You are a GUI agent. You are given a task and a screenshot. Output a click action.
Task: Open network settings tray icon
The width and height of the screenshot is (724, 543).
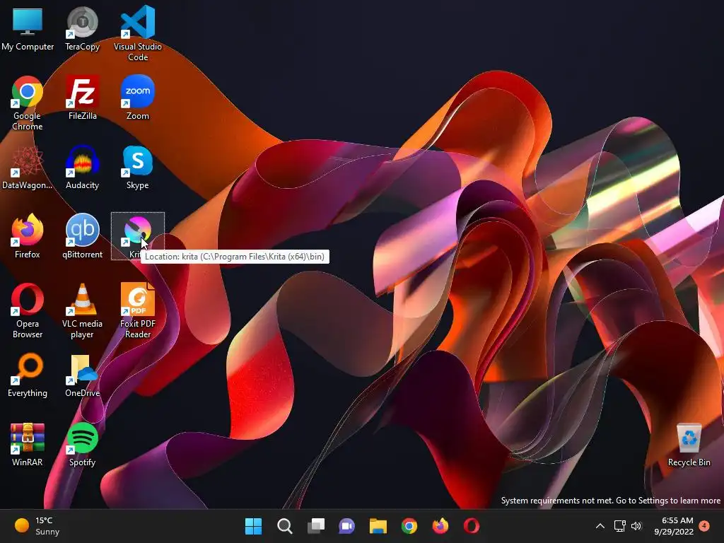tap(619, 526)
